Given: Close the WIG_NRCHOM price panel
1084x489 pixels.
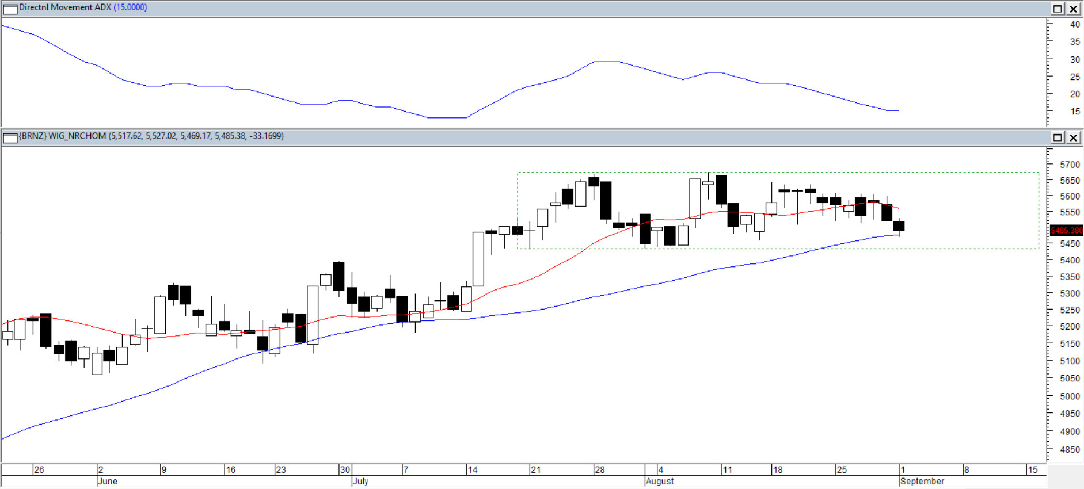Looking at the screenshot, I should coord(1074,137).
